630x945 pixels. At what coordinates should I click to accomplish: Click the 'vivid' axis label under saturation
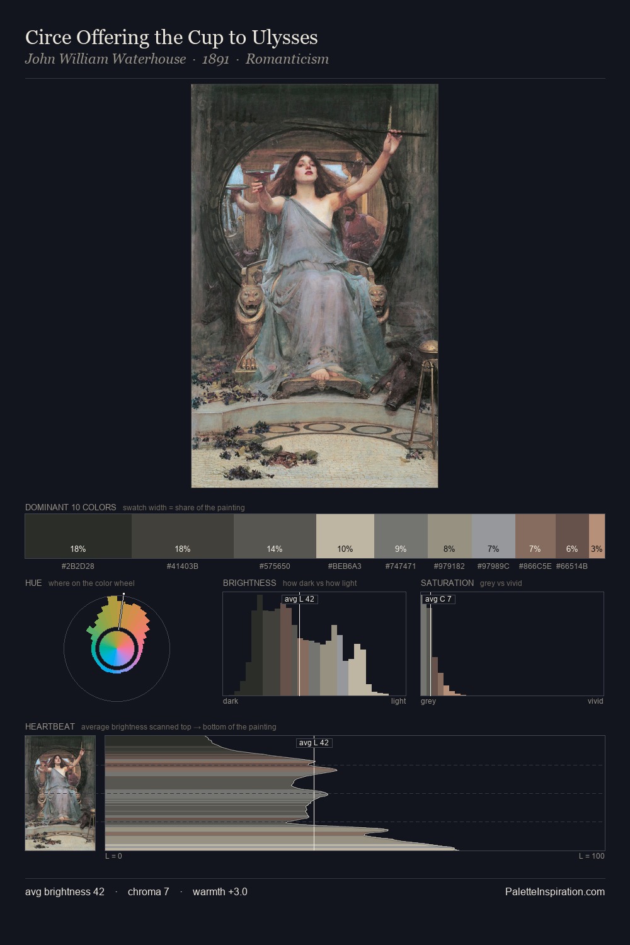tap(595, 701)
